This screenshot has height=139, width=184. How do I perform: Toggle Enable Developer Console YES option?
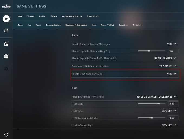(171, 74)
